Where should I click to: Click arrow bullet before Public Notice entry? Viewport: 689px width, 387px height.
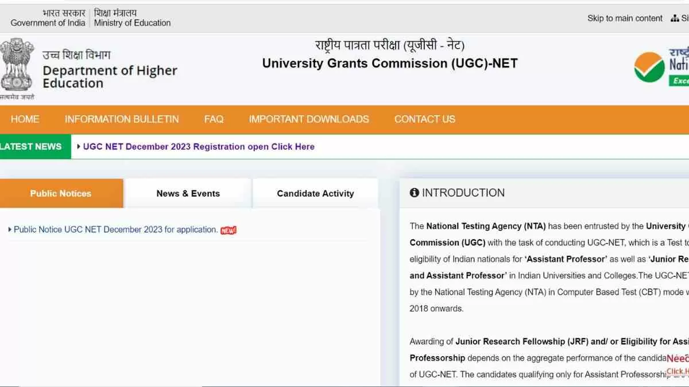click(10, 229)
